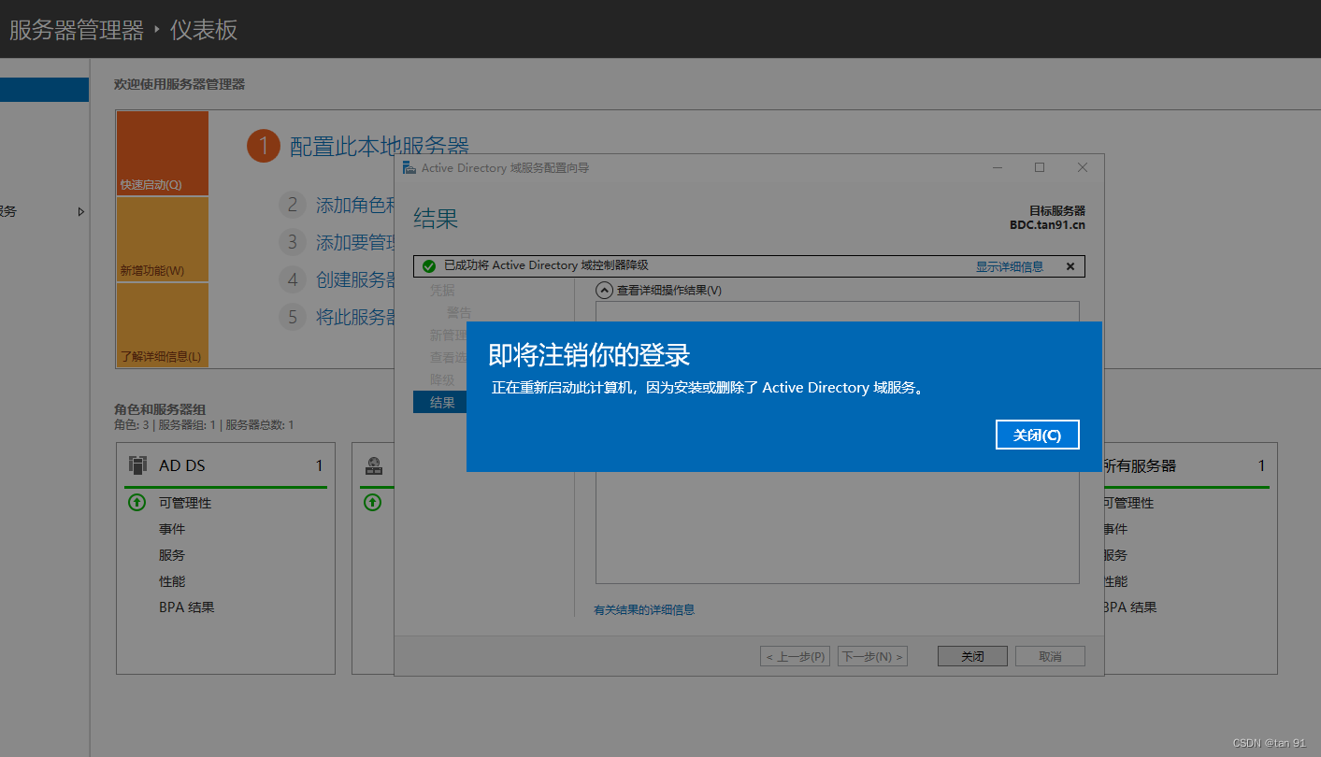The image size is (1321, 757).
Task: Click the AD DS server group icon
Action: click(137, 465)
